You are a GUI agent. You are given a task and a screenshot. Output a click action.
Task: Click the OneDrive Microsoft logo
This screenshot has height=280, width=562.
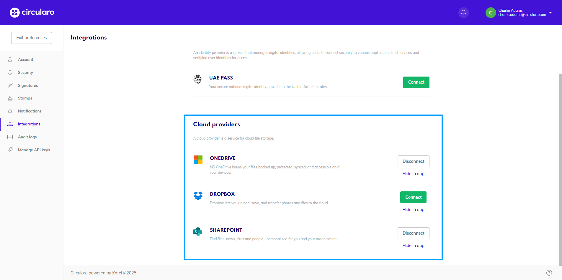tap(198, 160)
